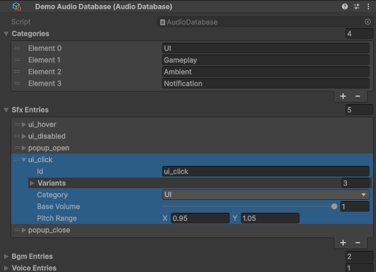Screen dimensions: 376x272
Task: Click the drag handle of ui_hover
Action: click(x=17, y=124)
